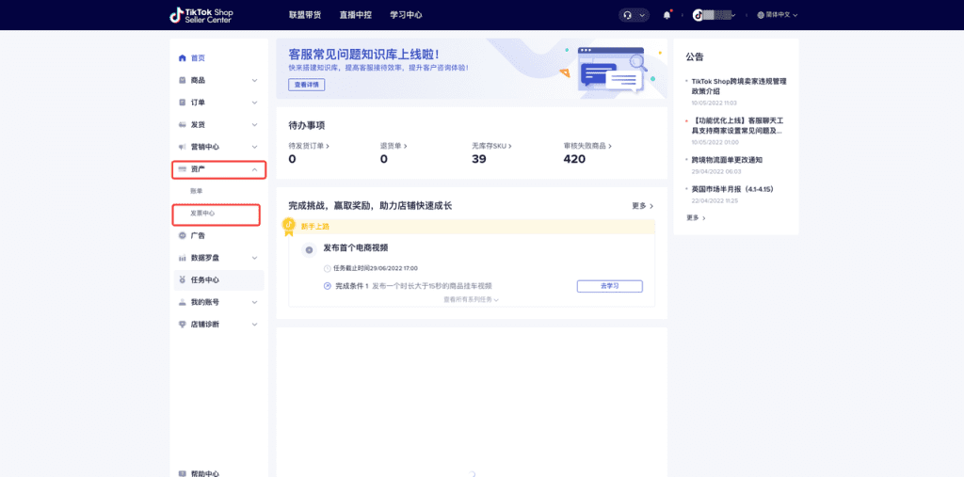The image size is (964, 477).
Task: Click the 任务中心 medal icon
Action: point(182,279)
